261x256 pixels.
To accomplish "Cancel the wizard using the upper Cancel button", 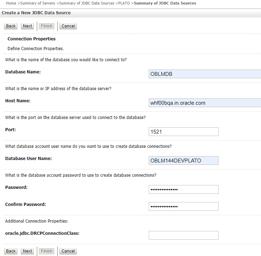I will click(x=68, y=26).
